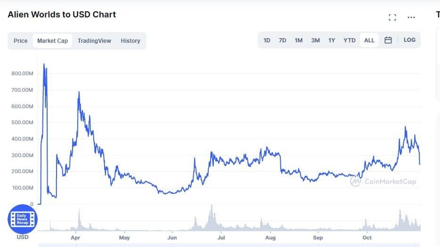Viewport: 440px width, 247px height.
Task: Set the chart range to YTD
Action: (x=350, y=40)
